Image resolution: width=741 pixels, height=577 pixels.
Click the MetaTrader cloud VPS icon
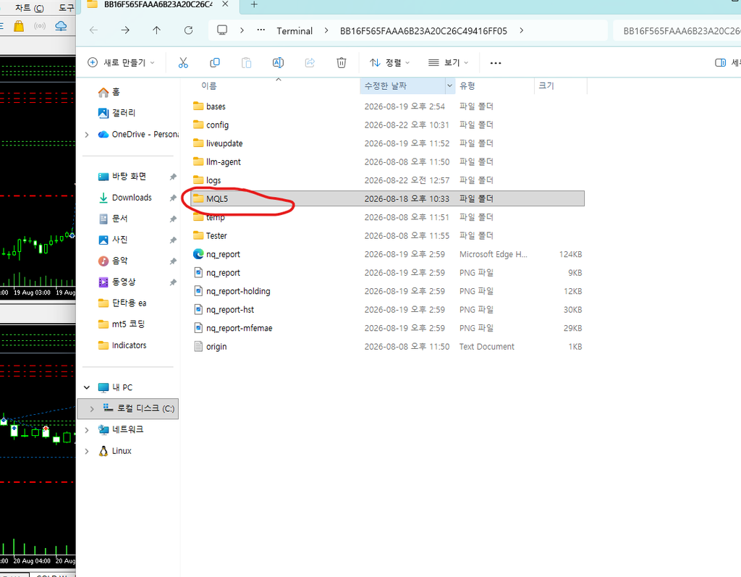(x=61, y=26)
